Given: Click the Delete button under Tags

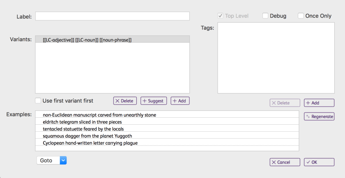Looking at the screenshot, I should click(x=284, y=103).
